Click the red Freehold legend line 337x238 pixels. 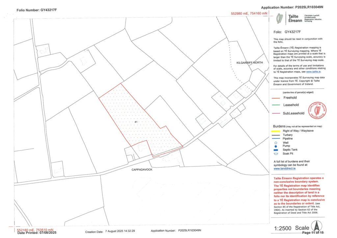pyautogui.click(x=276, y=98)
